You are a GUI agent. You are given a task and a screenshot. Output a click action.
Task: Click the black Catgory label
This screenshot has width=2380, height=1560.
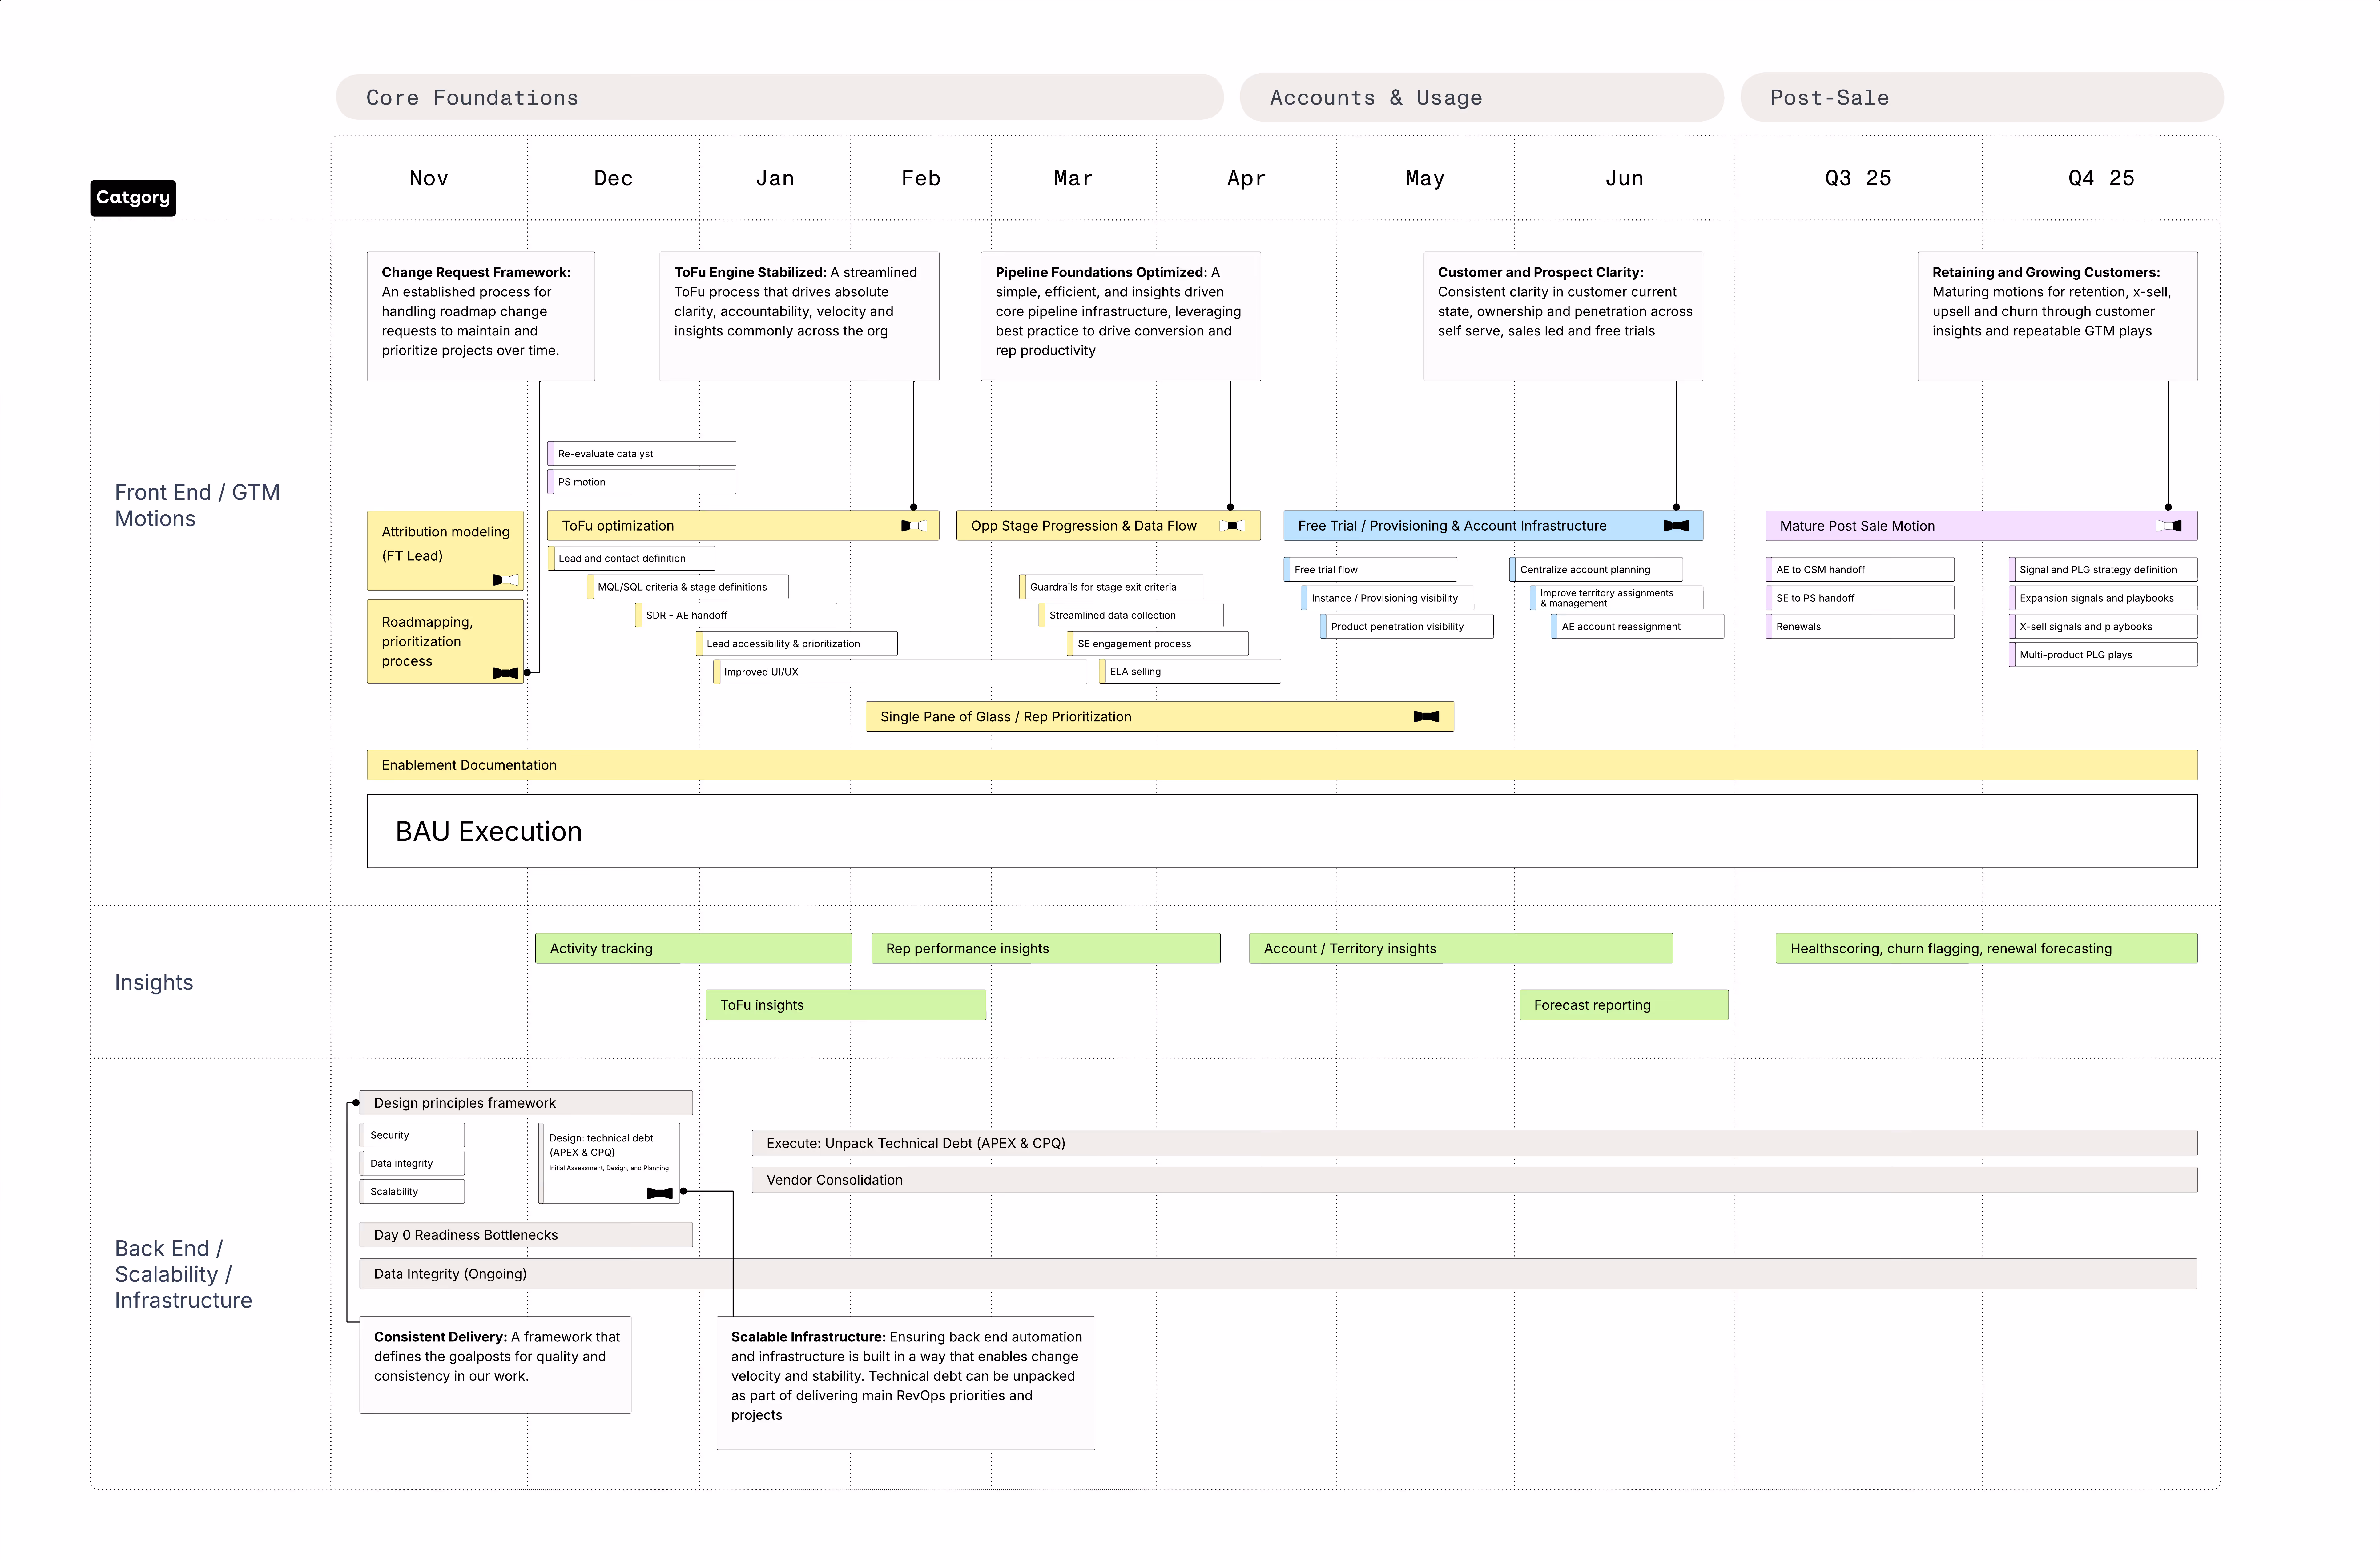(x=133, y=197)
